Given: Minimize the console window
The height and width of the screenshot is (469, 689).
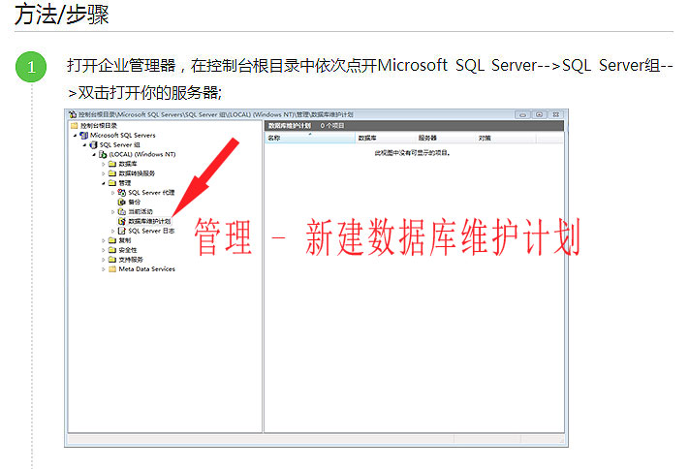Looking at the screenshot, I should click(x=522, y=114).
